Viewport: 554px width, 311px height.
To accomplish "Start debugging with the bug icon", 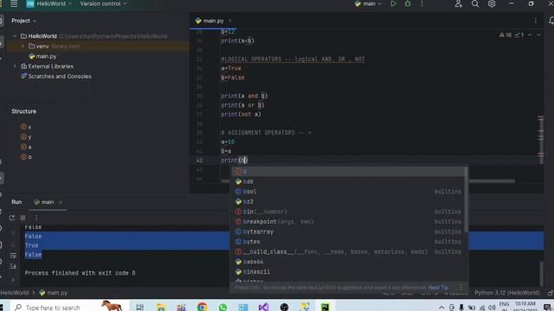I will 408,3.
